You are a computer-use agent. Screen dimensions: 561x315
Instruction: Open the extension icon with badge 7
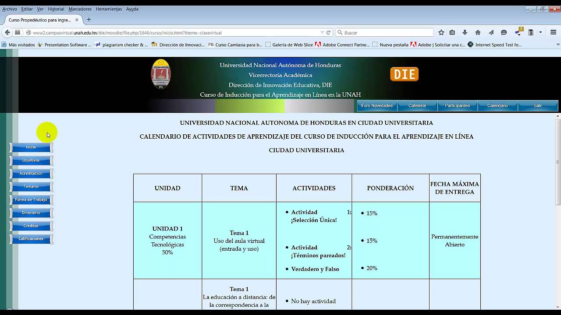[518, 31]
